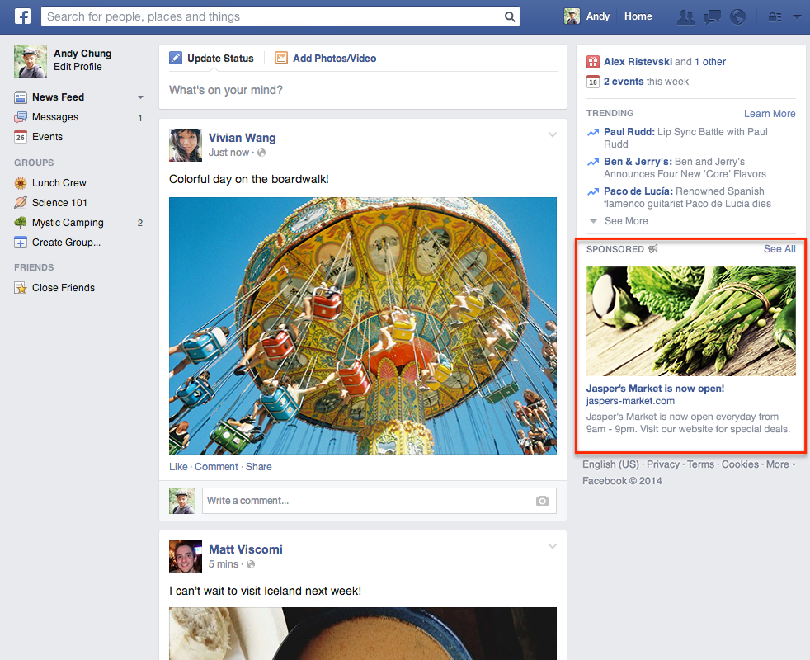Click the Cookies footer link

click(740, 464)
